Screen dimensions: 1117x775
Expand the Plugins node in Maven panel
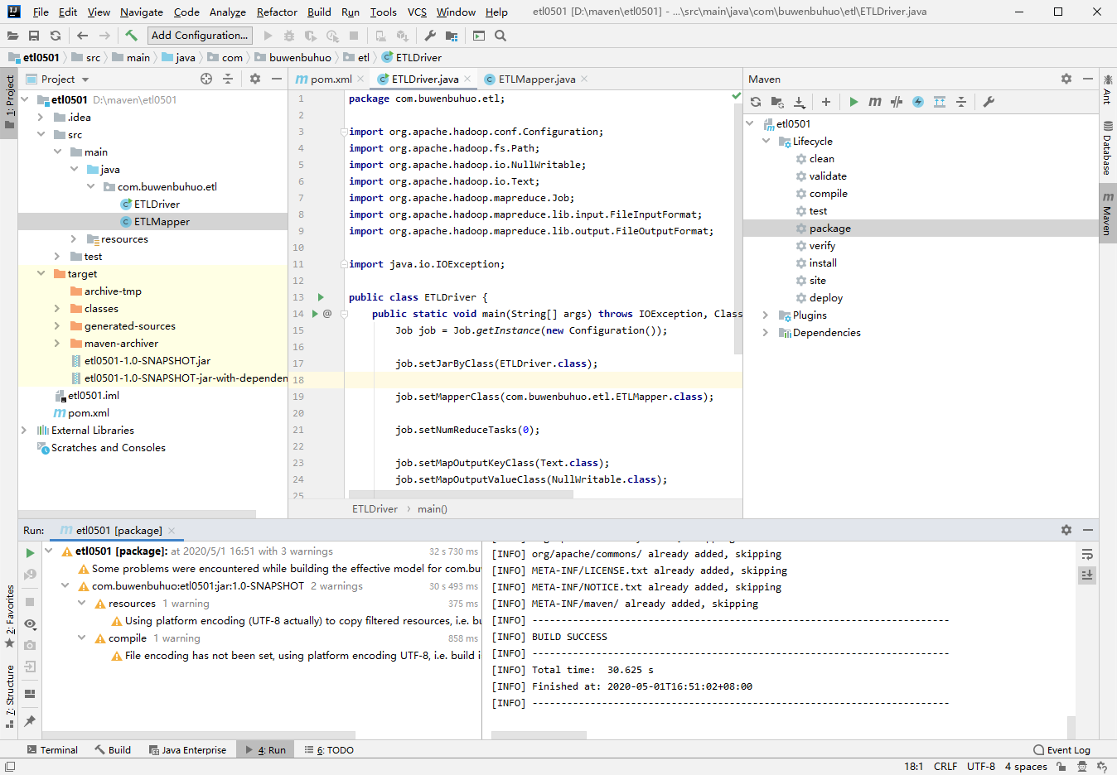(766, 315)
